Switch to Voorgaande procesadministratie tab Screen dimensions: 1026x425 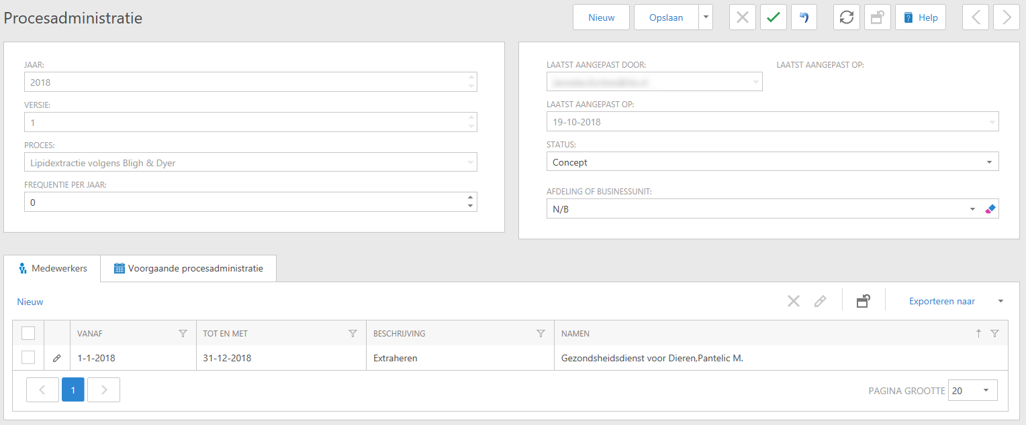pyautogui.click(x=188, y=269)
